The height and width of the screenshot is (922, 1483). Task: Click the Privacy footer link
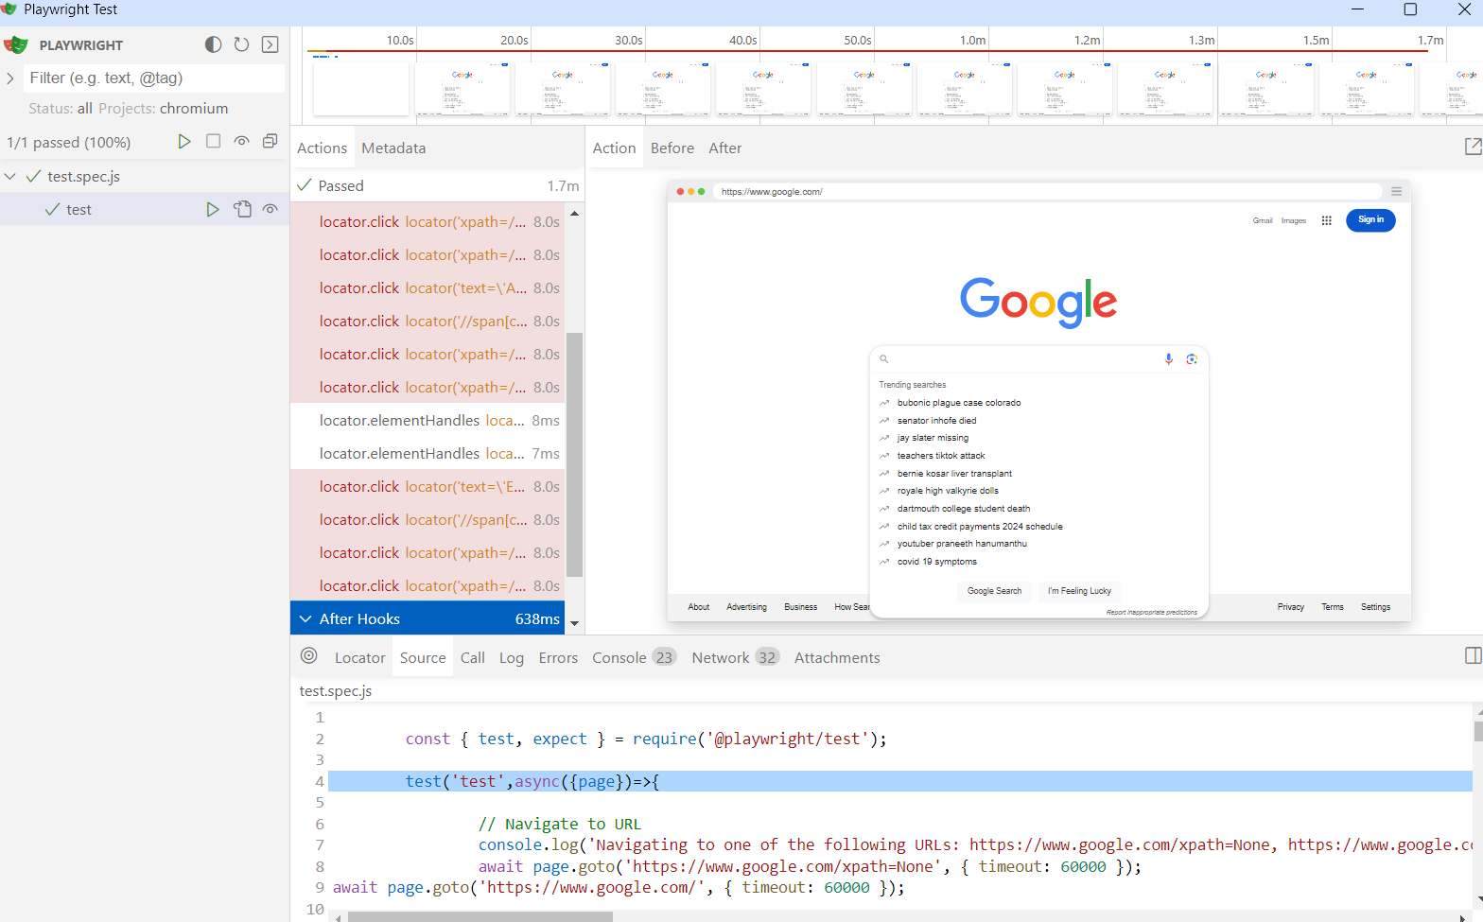[x=1291, y=607]
